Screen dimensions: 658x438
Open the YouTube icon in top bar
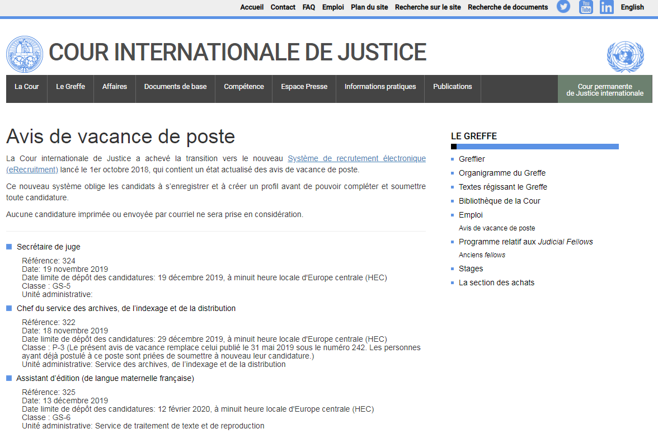(586, 7)
